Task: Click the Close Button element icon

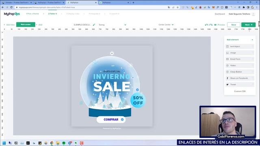Action: point(227,72)
